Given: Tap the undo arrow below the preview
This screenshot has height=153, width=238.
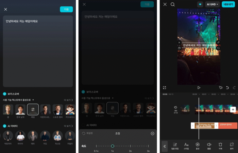Looking at the screenshot, I should (x=227, y=87).
